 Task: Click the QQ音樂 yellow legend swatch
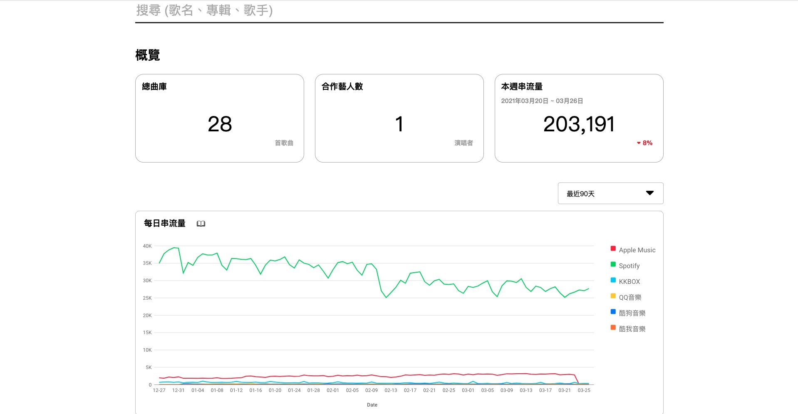click(613, 296)
